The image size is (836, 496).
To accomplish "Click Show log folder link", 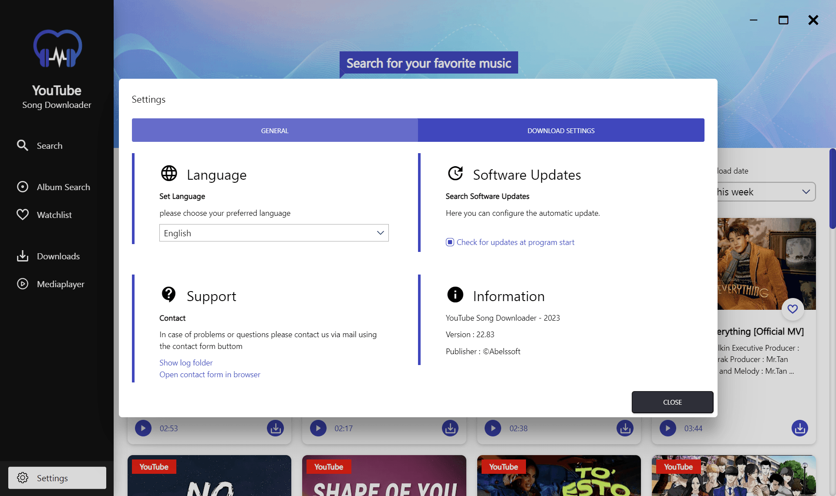I will [x=186, y=362].
